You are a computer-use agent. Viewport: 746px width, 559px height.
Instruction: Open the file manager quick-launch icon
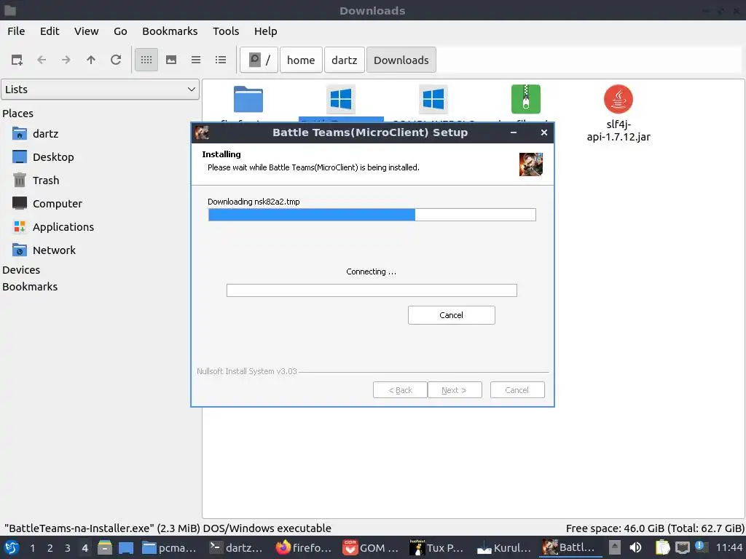pyautogui.click(x=105, y=547)
